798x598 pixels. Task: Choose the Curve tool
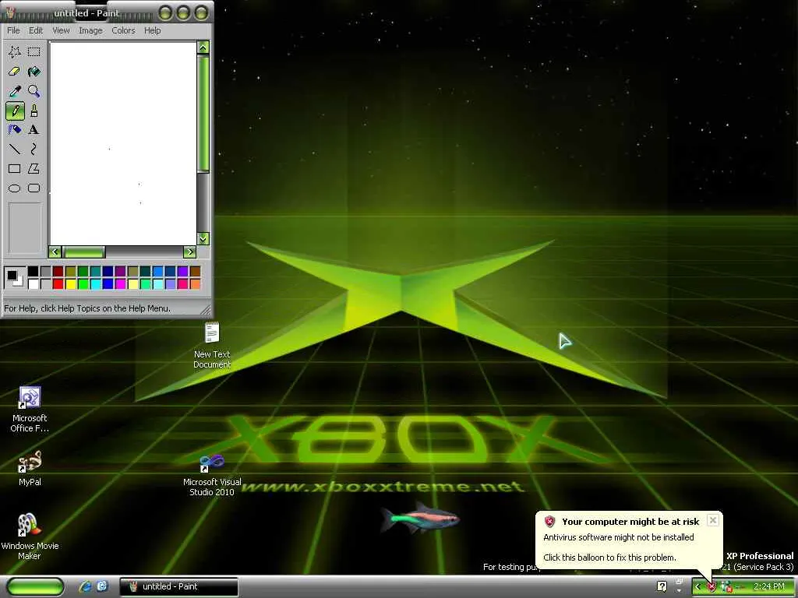coord(34,149)
